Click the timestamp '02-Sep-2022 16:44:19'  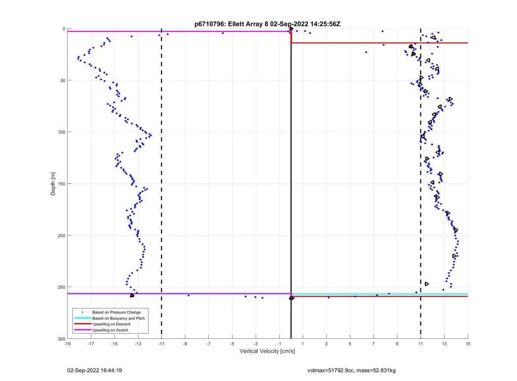pos(94,370)
